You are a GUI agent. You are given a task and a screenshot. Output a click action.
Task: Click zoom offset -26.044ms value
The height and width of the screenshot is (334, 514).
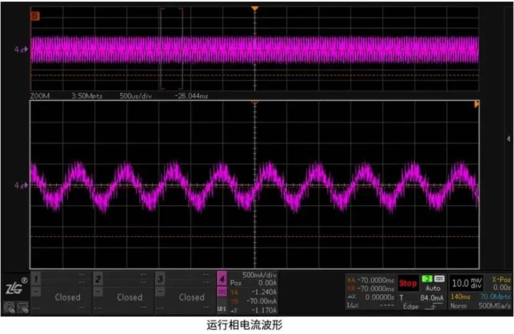pyautogui.click(x=191, y=96)
